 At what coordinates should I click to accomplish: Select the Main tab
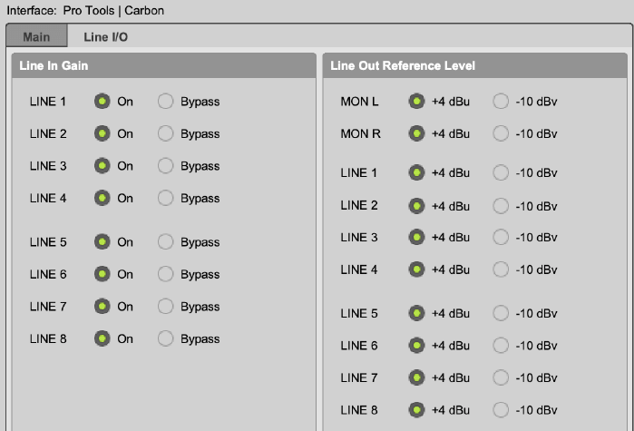(37, 37)
